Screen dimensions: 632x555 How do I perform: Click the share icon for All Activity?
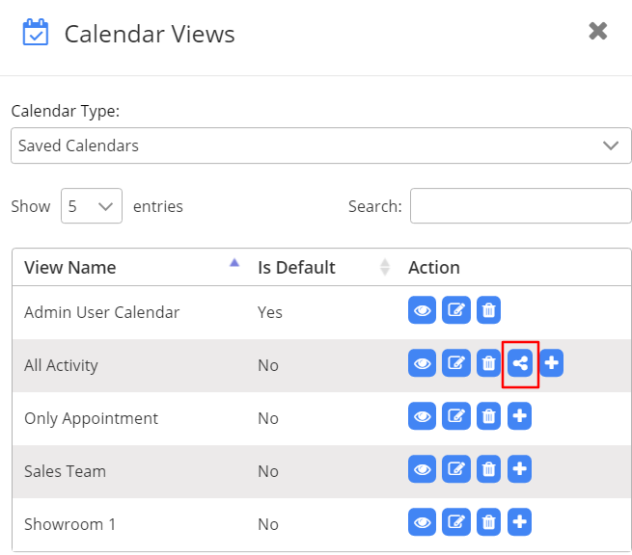pyautogui.click(x=521, y=364)
